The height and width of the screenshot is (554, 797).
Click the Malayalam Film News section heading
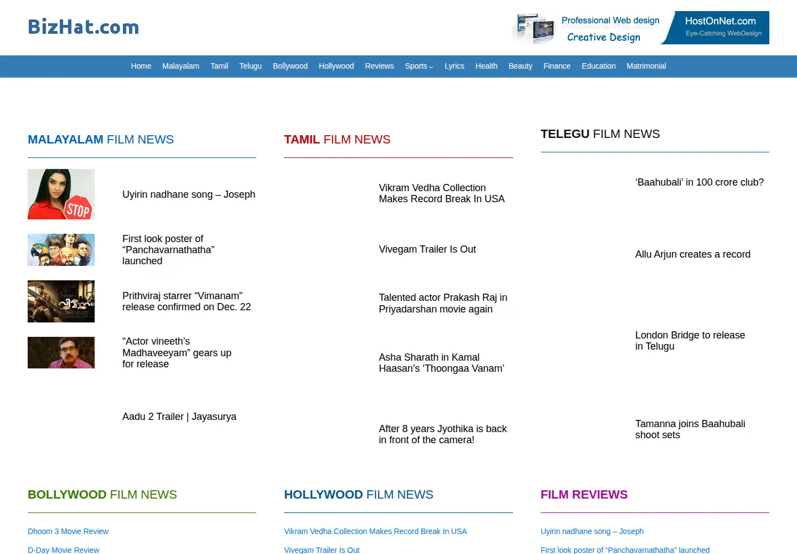101,140
